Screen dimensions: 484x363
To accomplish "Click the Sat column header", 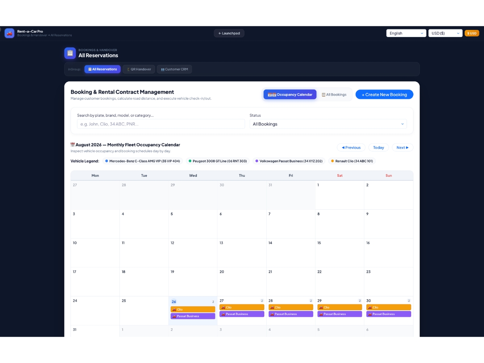I will 340,175.
